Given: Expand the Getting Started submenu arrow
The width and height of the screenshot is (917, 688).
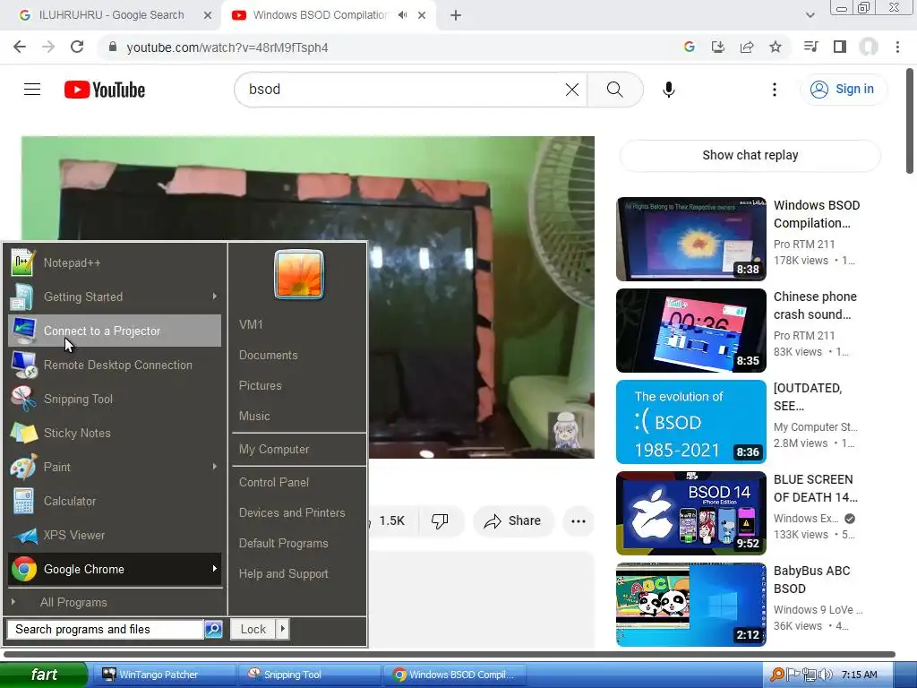Looking at the screenshot, I should pyautogui.click(x=215, y=297).
